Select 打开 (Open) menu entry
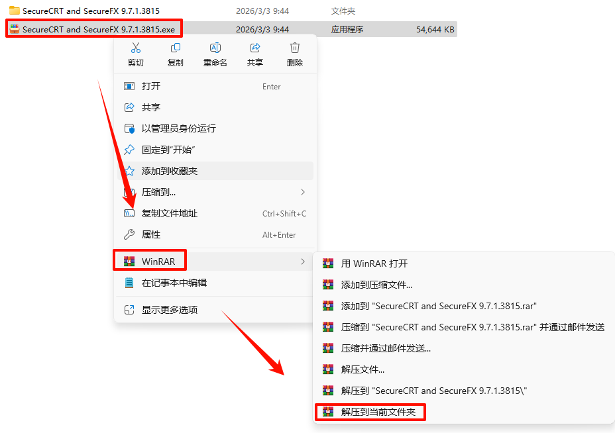Screen dimensions: 615x433 click(x=215, y=86)
